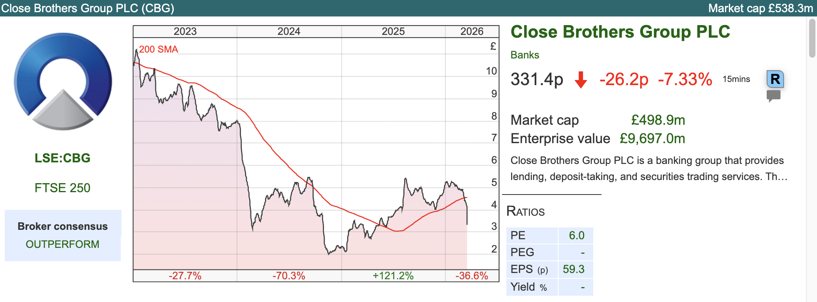Click the PE ratio value 6.0
The width and height of the screenshot is (817, 302).
click(576, 235)
